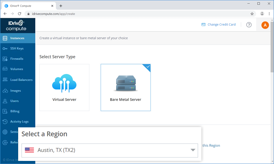Screen dimensions: 274x164
Task: Click the site lock icon
Action: (x=28, y=14)
